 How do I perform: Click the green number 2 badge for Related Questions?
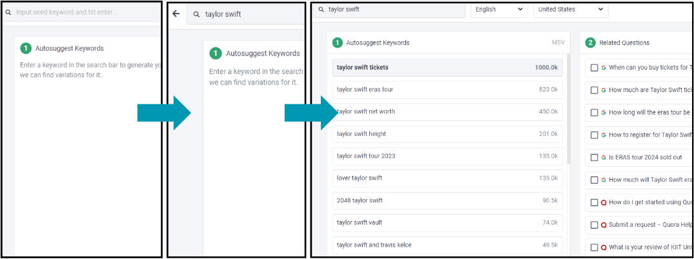click(590, 43)
